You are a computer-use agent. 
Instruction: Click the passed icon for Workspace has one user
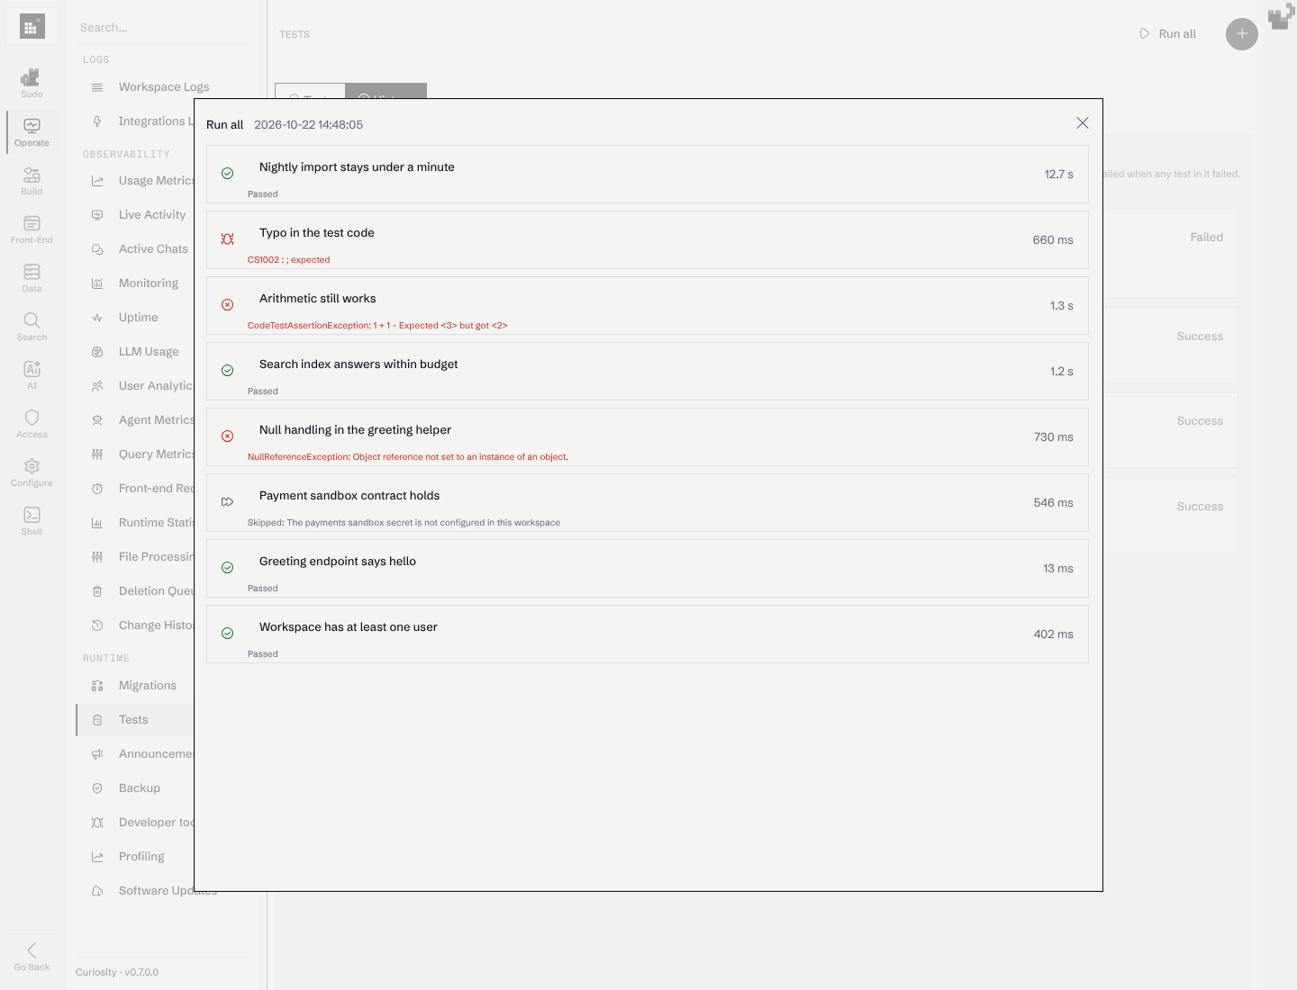(x=228, y=634)
